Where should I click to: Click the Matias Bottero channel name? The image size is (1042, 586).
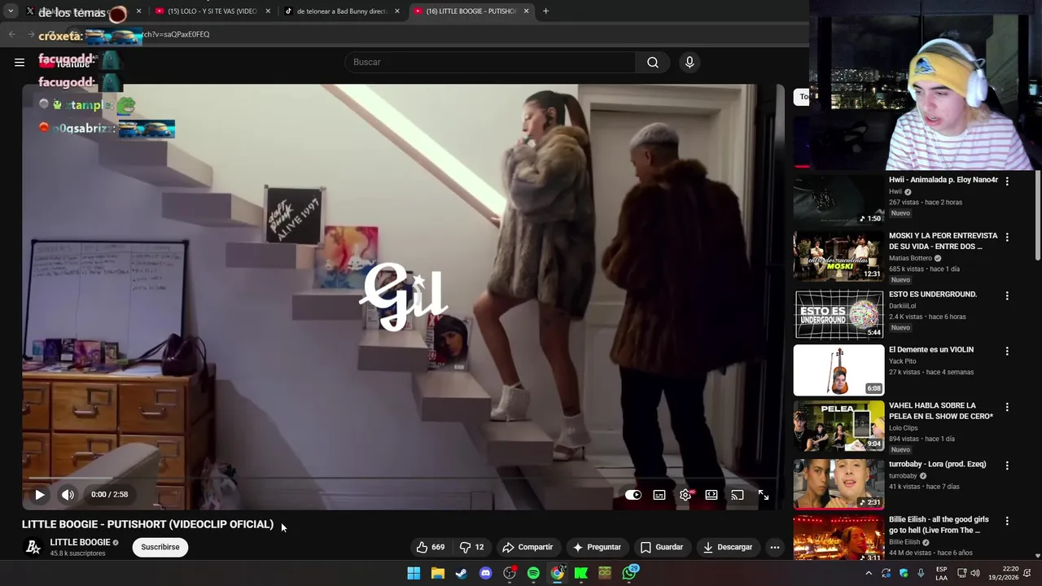tap(910, 258)
